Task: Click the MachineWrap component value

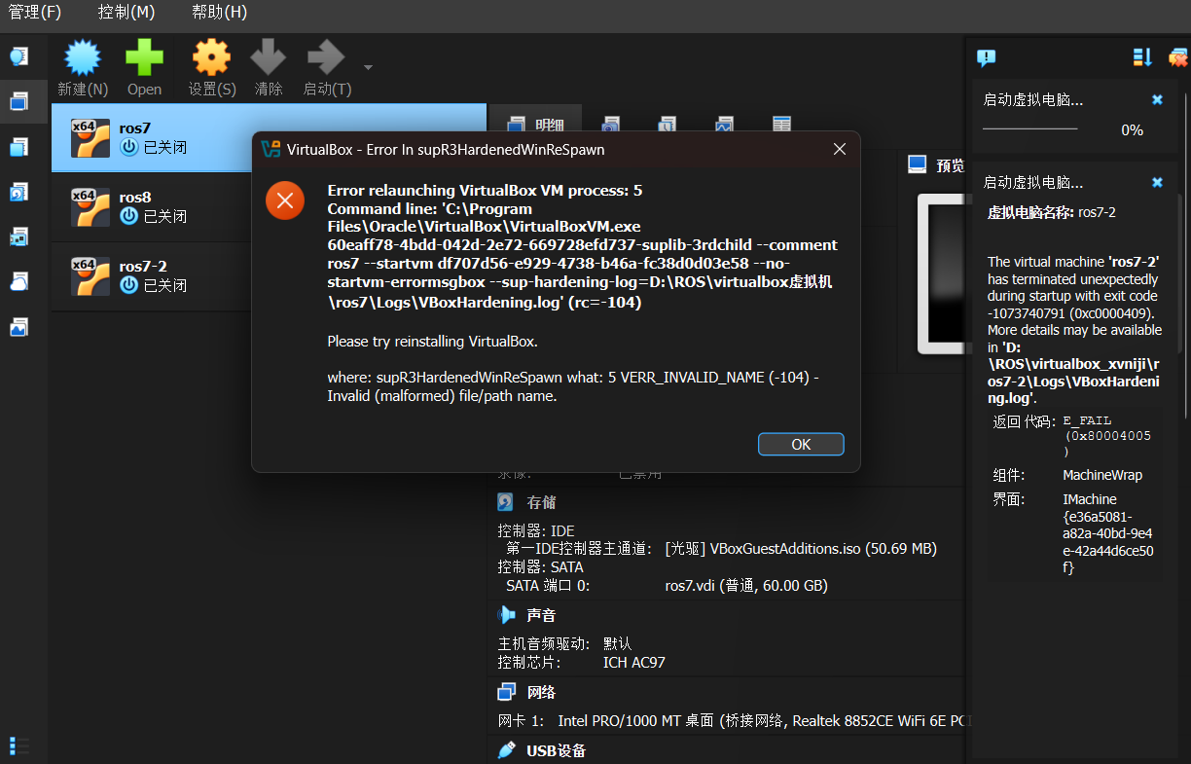Action: pos(1102,475)
